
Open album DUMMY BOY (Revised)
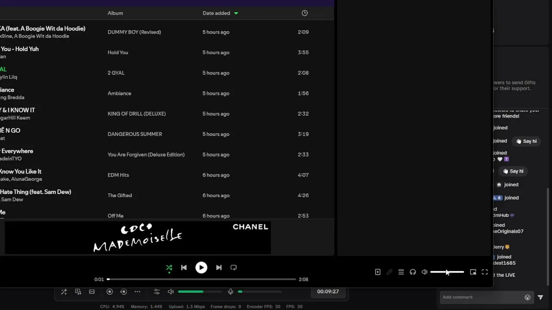coord(134,32)
